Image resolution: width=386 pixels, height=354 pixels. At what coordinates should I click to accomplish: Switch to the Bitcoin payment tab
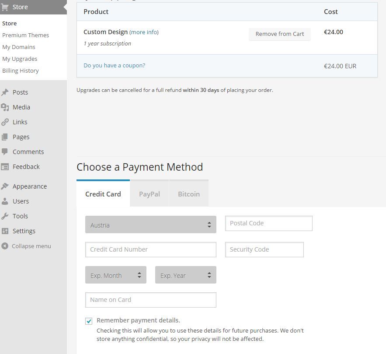(x=188, y=194)
